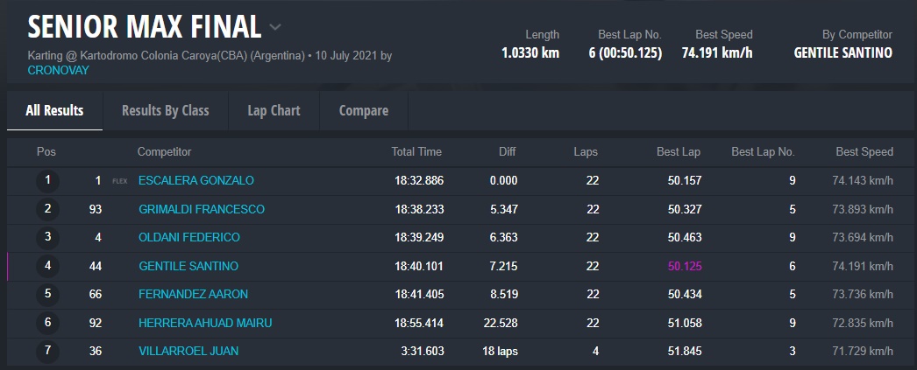917x370 pixels.
Task: Open competitor ESCALERA GONZALO
Action: pyautogui.click(x=195, y=180)
